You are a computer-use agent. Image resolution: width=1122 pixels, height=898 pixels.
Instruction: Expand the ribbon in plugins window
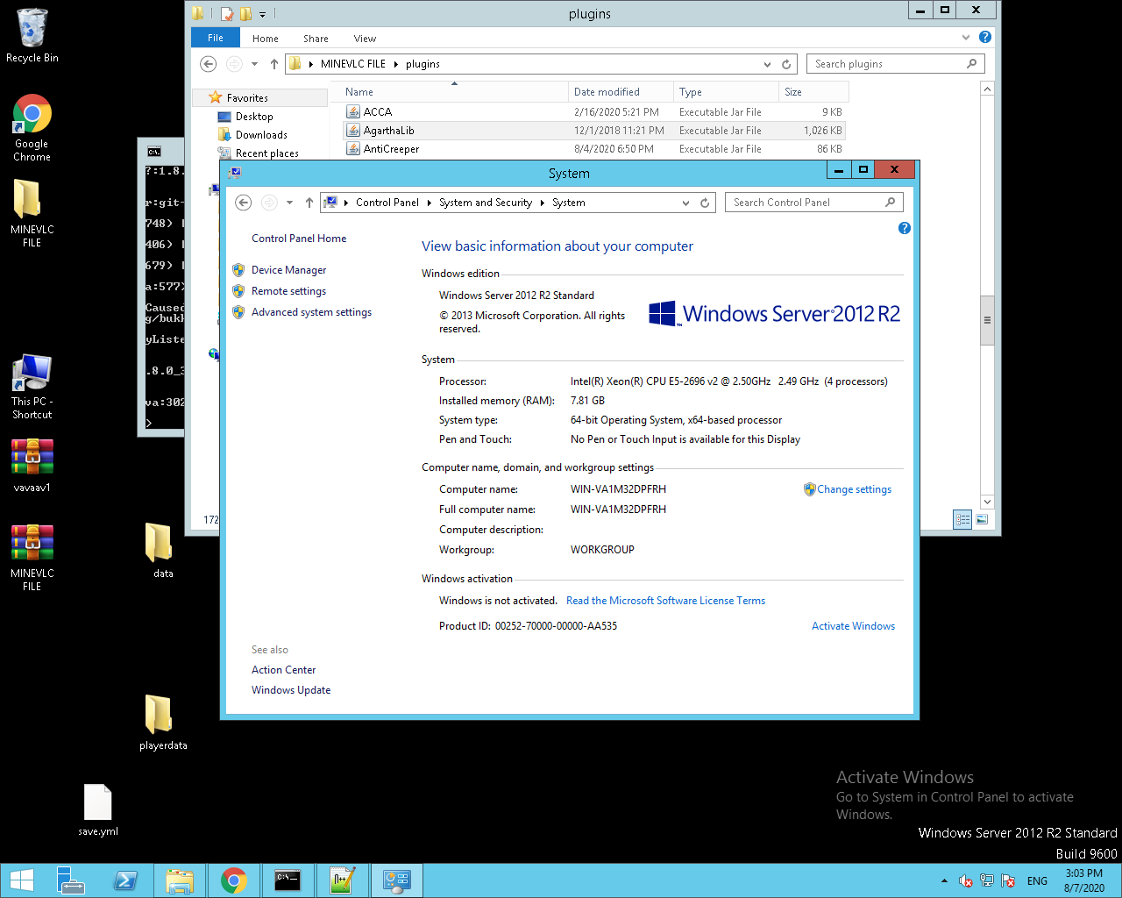point(966,37)
